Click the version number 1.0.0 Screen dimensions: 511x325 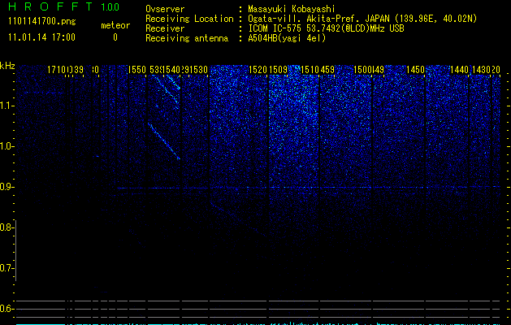110,7
